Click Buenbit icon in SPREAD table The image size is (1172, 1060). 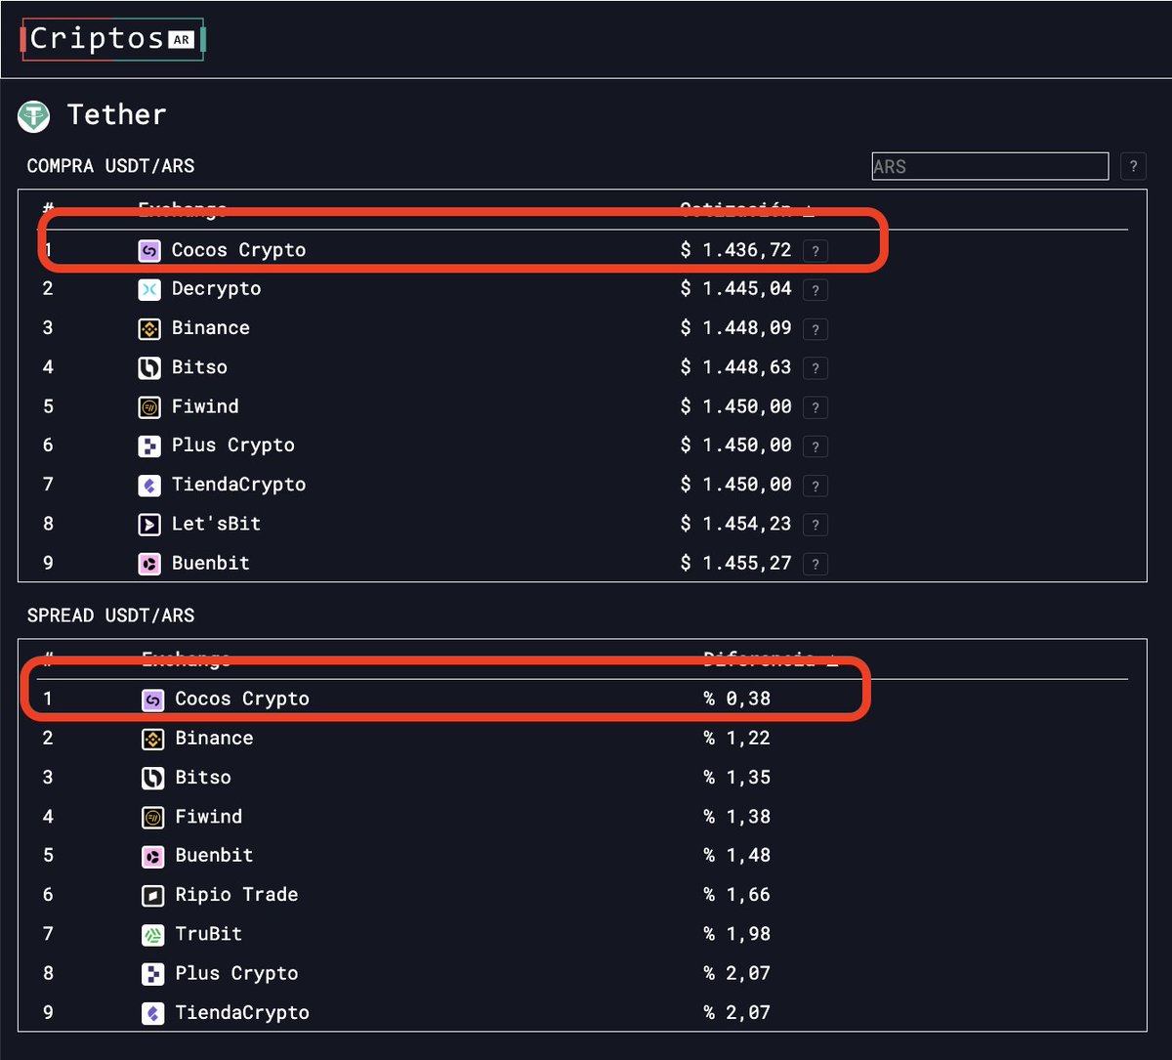(152, 856)
